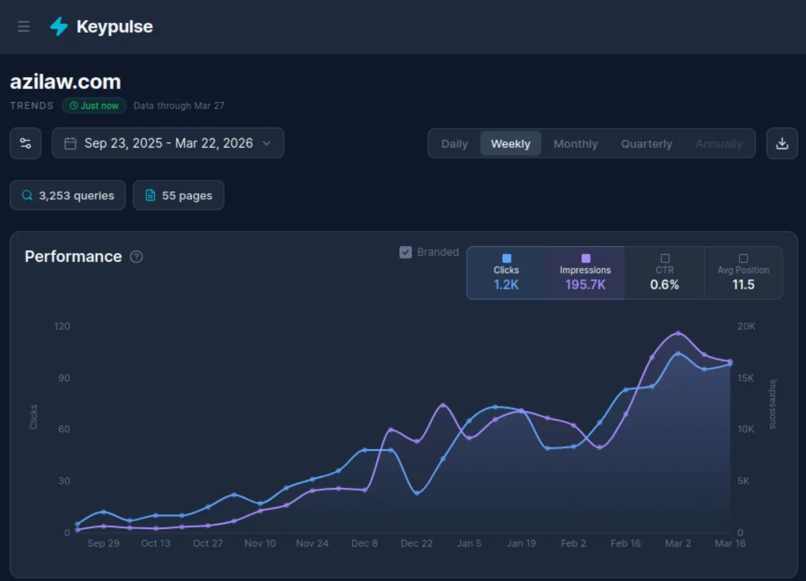Switch to the Daily tab
The image size is (806, 581).
point(454,143)
